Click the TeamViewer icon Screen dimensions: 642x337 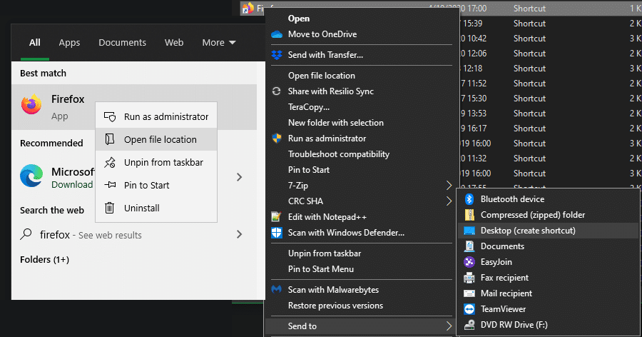(x=469, y=308)
